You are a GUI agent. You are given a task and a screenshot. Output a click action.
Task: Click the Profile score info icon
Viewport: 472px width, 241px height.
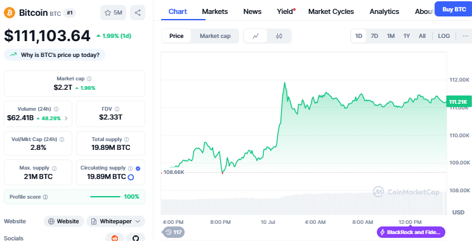[46, 197]
